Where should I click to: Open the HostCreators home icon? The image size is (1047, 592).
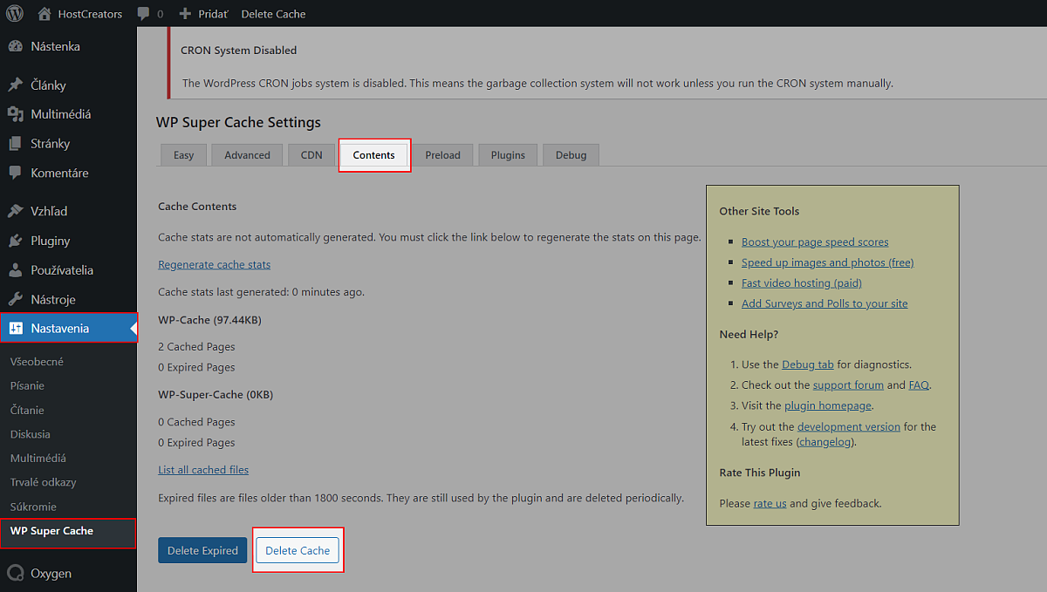pos(44,14)
